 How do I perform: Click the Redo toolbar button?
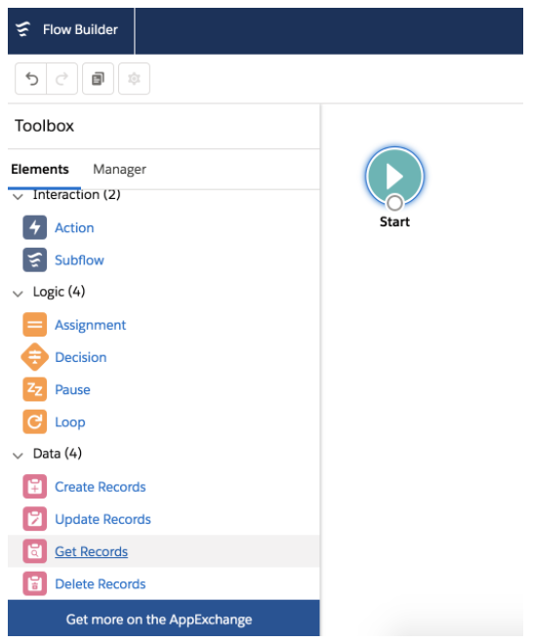point(61,79)
